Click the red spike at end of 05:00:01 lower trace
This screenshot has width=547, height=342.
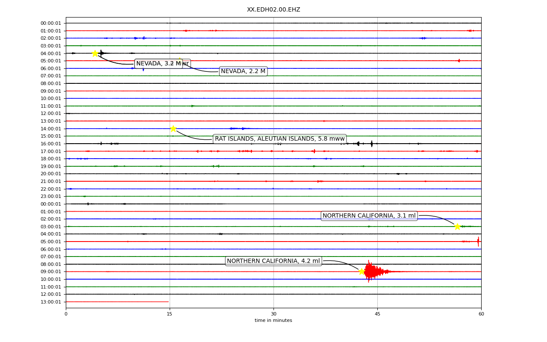[x=478, y=242]
